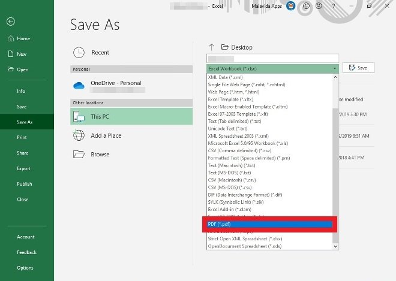This screenshot has width=396, height=281.
Task: Go up one folder level arrow
Action: tap(212, 47)
